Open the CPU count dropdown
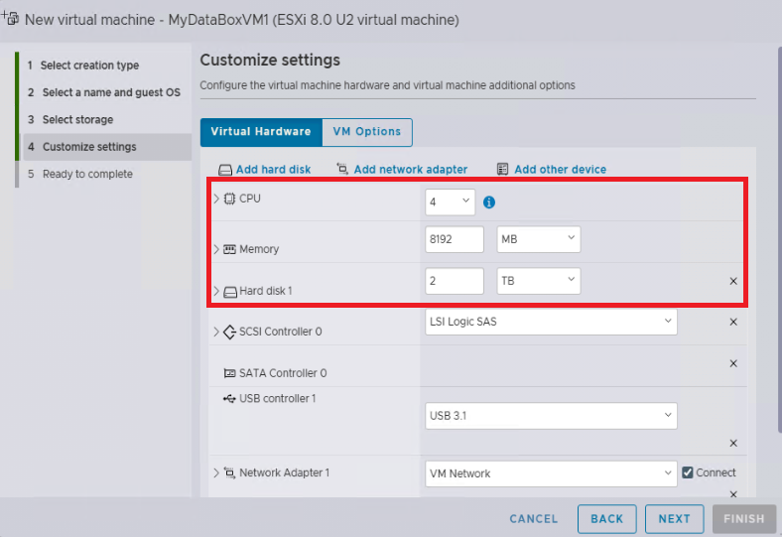Image resolution: width=782 pixels, height=537 pixels. (x=450, y=201)
